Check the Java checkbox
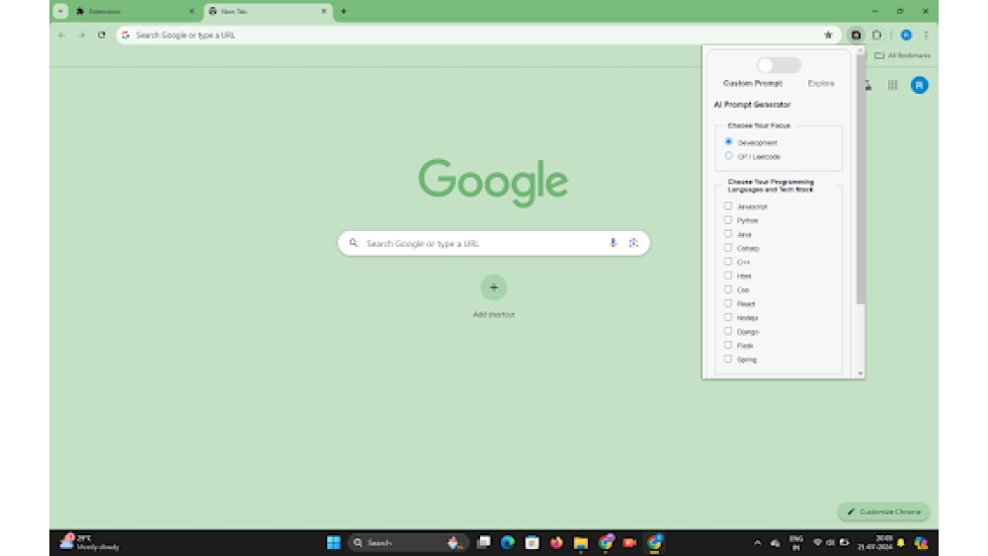 728,234
